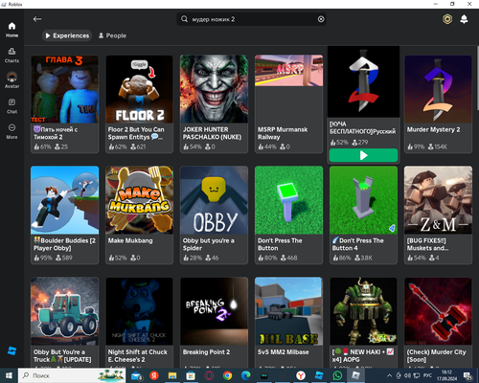Open Muskets Z&M game thumbnail
This screenshot has width=479, height=383.
coord(438,200)
